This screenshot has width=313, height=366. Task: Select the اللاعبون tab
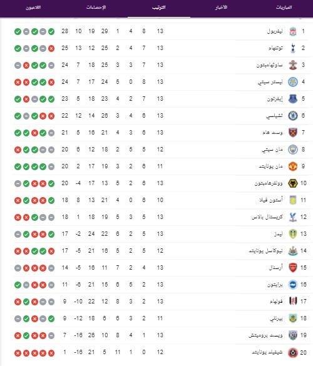[x=33, y=8]
